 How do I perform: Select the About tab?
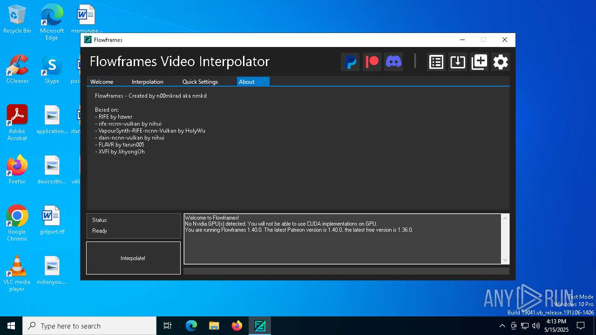coord(253,82)
